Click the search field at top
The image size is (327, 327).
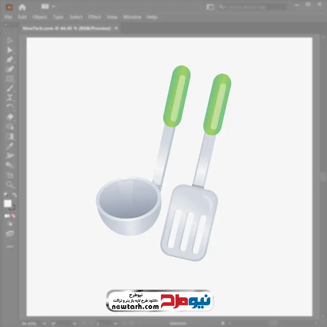point(252,7)
